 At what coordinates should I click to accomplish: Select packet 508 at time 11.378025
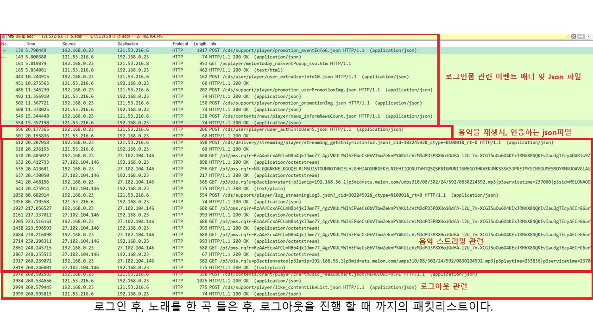point(296,109)
